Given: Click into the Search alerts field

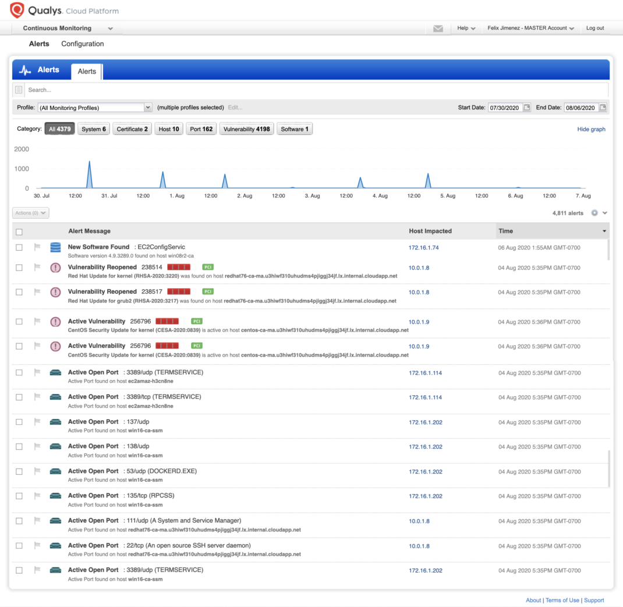Looking at the screenshot, I should [314, 90].
